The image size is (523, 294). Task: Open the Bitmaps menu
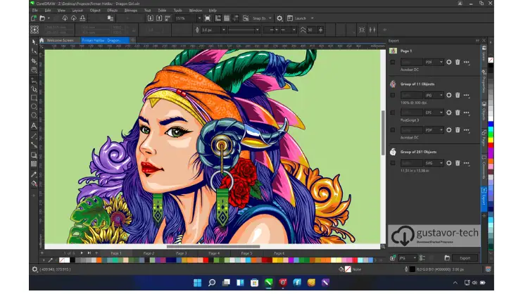tap(131, 11)
